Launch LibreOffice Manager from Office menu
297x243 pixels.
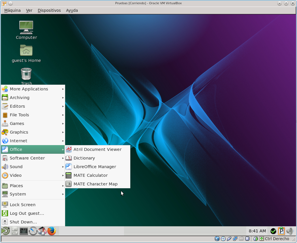point(95,167)
